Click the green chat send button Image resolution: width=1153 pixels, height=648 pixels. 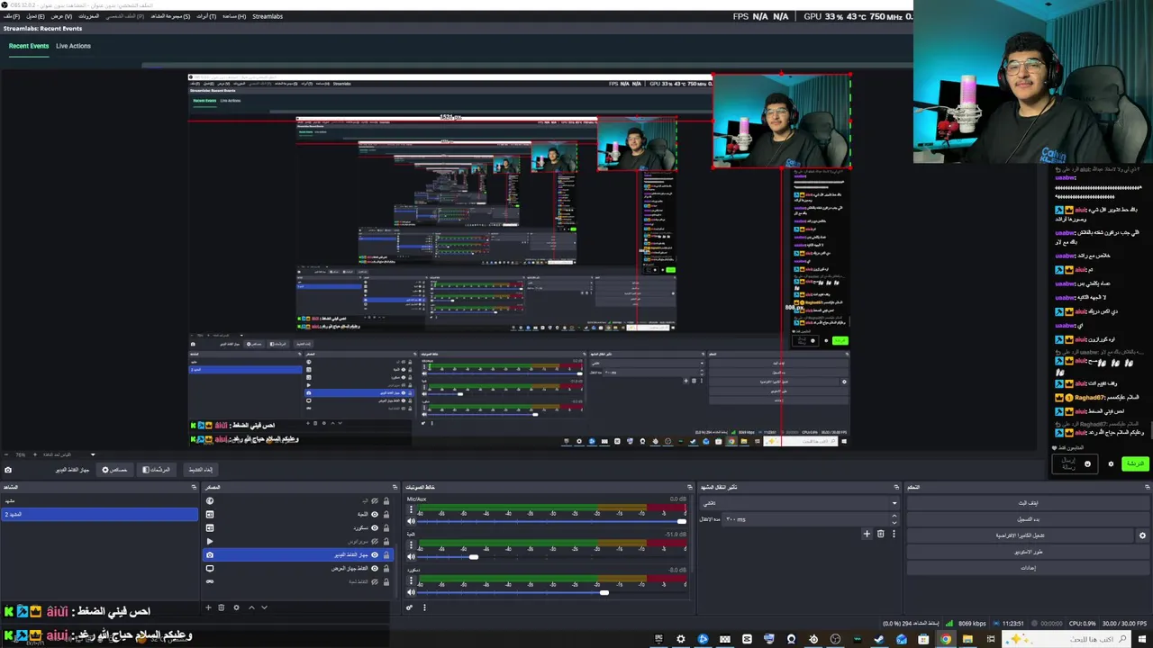(x=1135, y=463)
